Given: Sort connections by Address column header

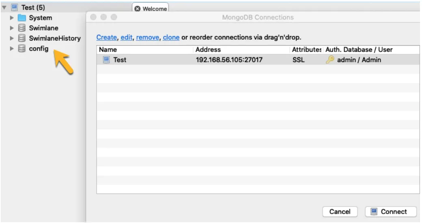Looking at the screenshot, I should click(x=241, y=49).
